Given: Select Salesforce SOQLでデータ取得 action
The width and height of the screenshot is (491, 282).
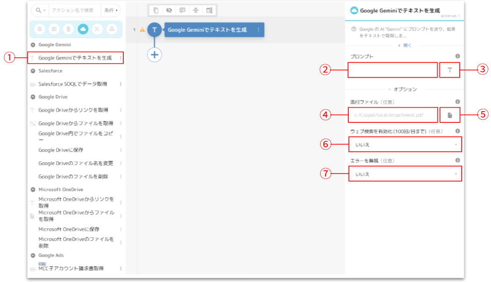Looking at the screenshot, I should (73, 84).
